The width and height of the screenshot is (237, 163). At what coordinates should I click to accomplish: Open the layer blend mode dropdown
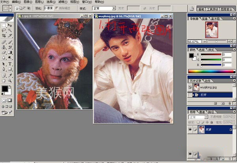pos(198,117)
